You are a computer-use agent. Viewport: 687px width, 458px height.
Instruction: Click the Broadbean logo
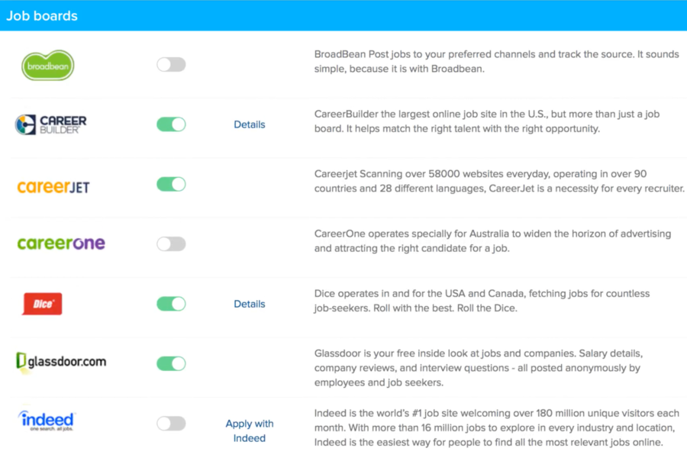tap(47, 65)
